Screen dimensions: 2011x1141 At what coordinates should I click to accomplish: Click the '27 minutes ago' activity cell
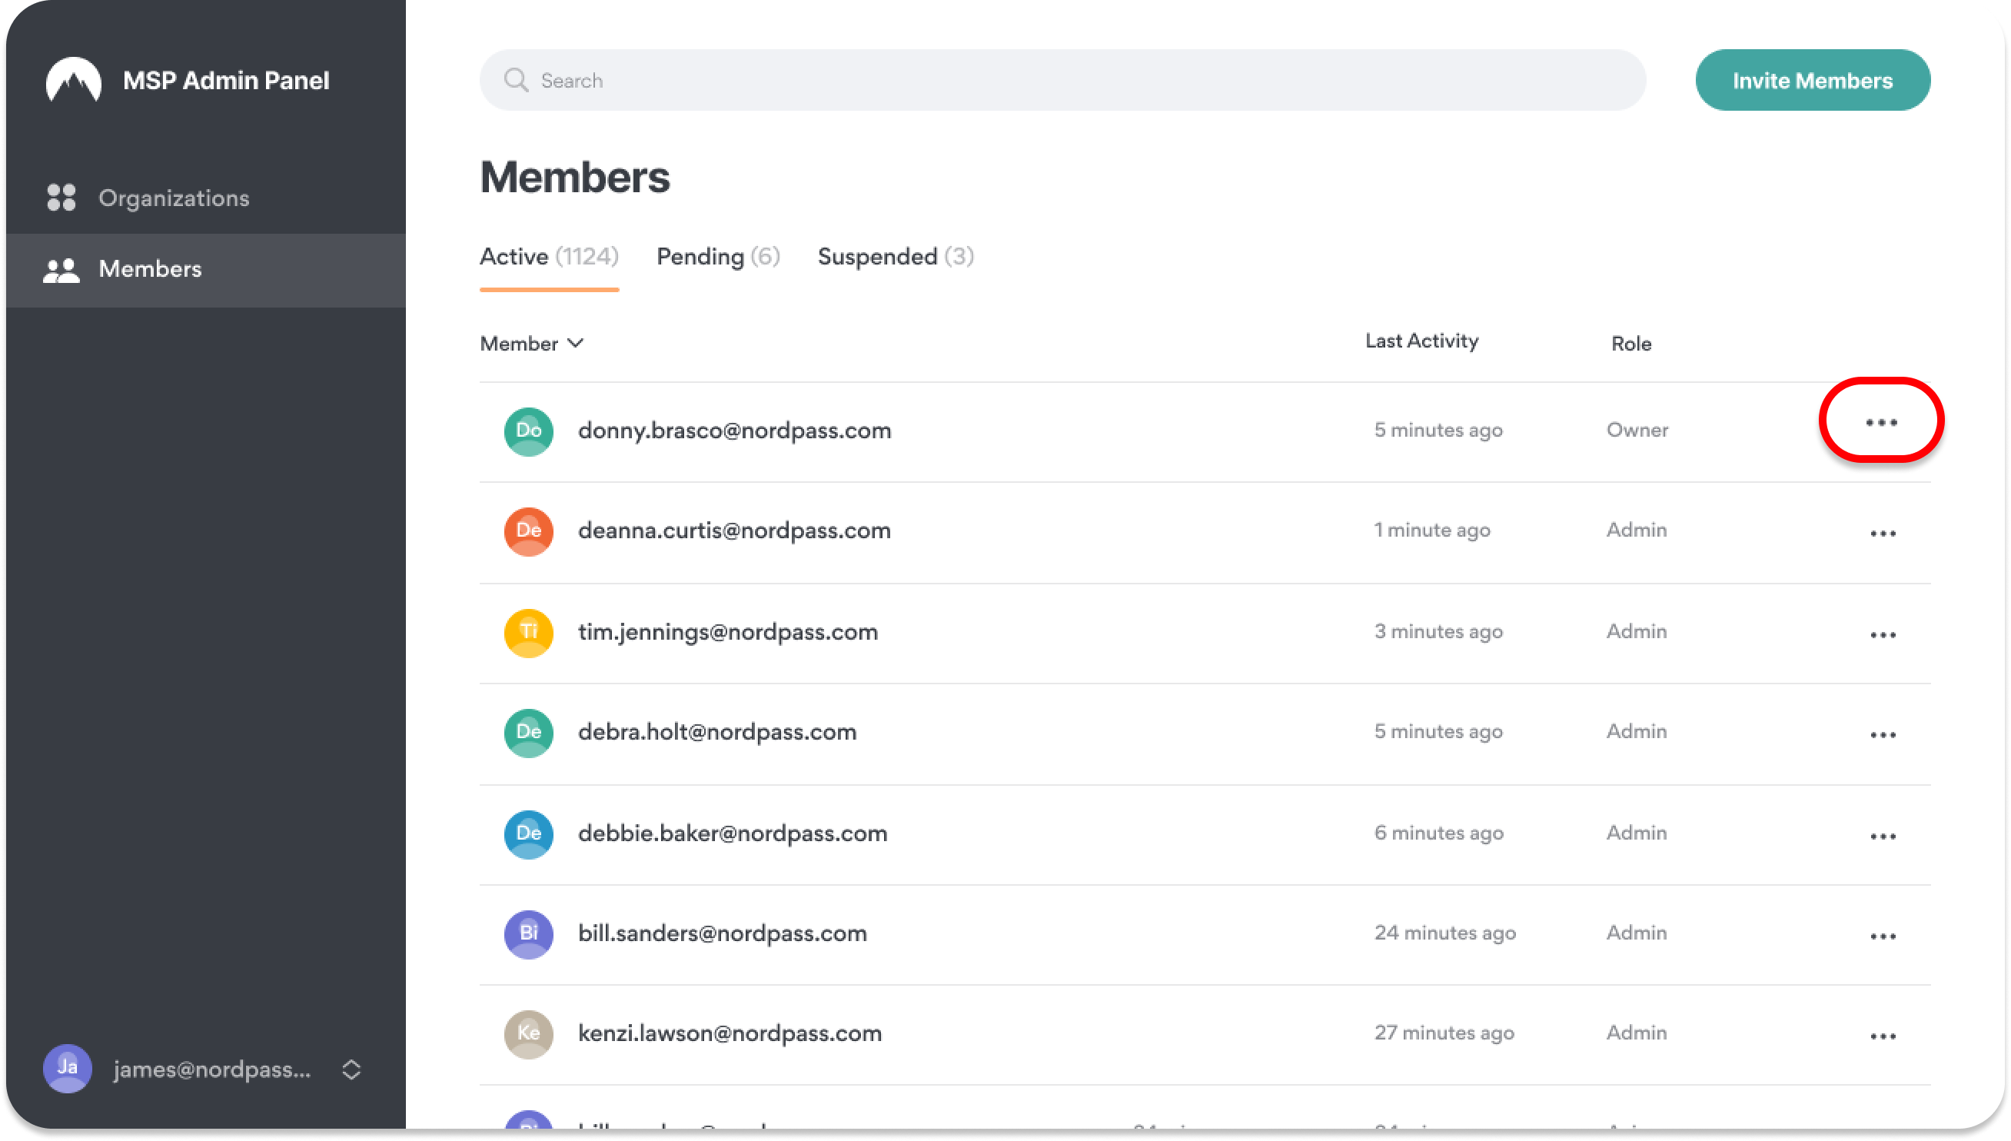point(1444,1033)
